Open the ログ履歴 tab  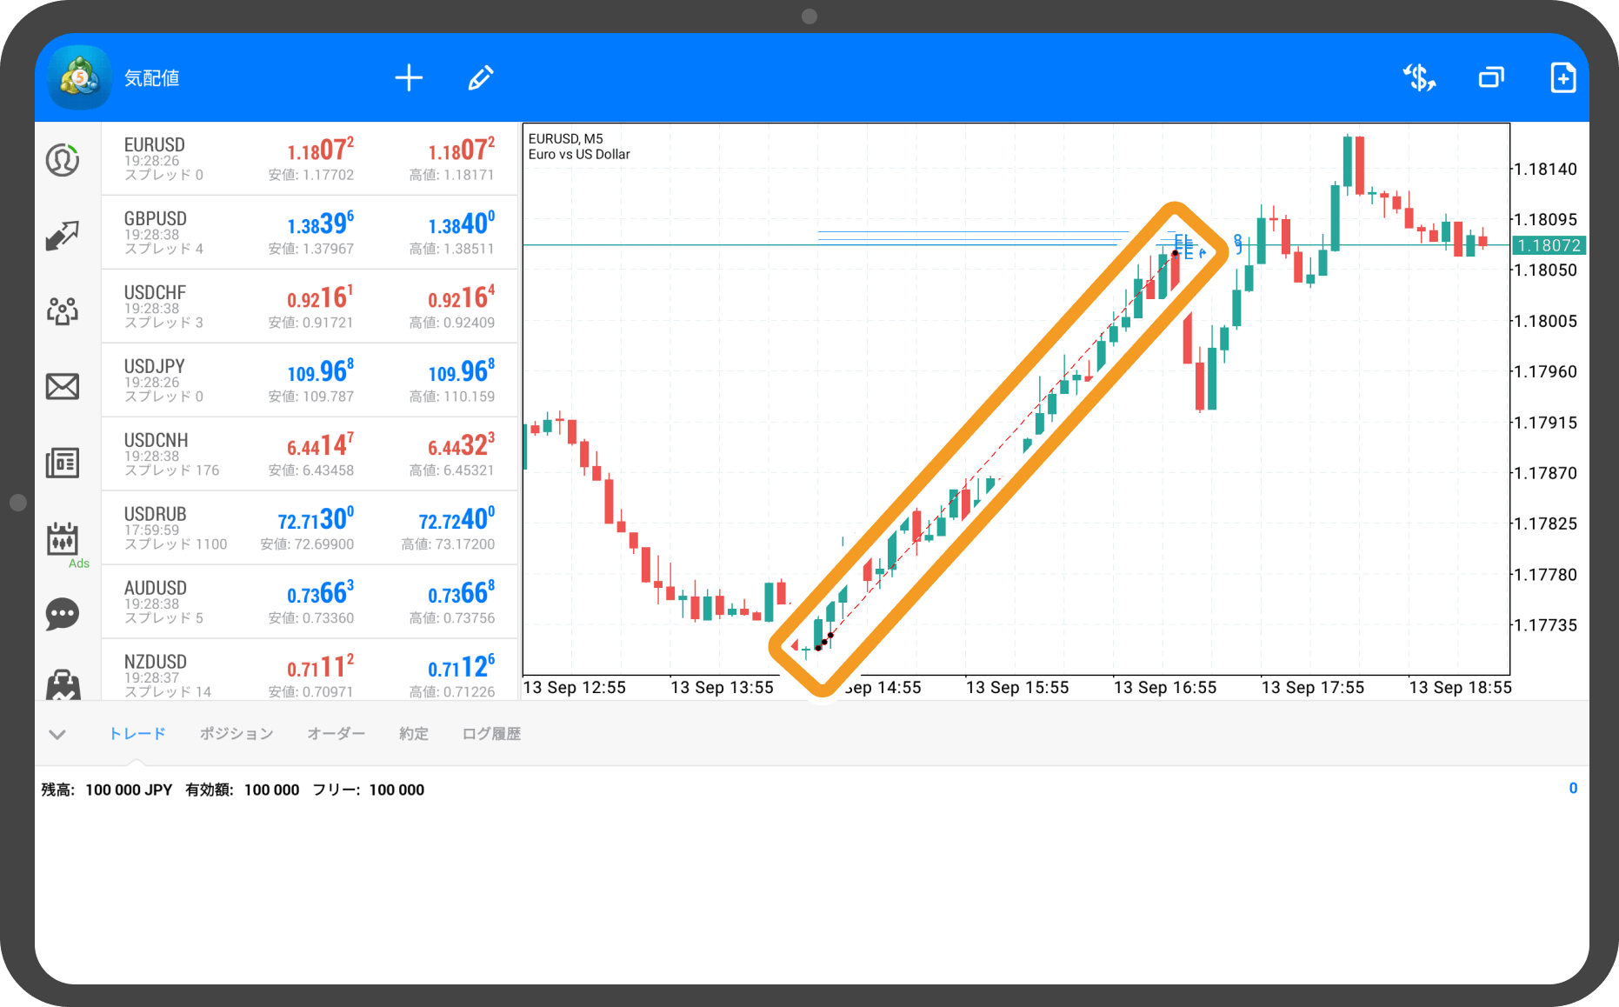point(491,734)
